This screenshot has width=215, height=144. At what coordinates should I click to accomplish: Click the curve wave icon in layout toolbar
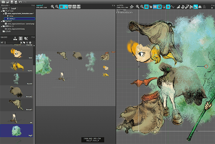coord(173,6)
